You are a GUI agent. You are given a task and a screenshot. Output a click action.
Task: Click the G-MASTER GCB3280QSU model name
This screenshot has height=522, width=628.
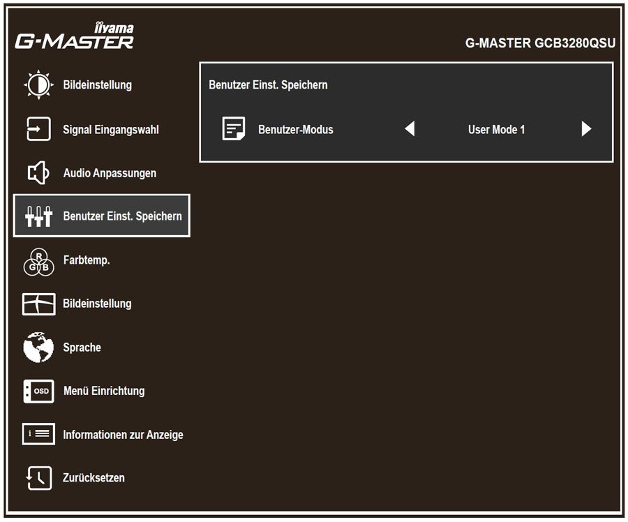[x=540, y=43]
